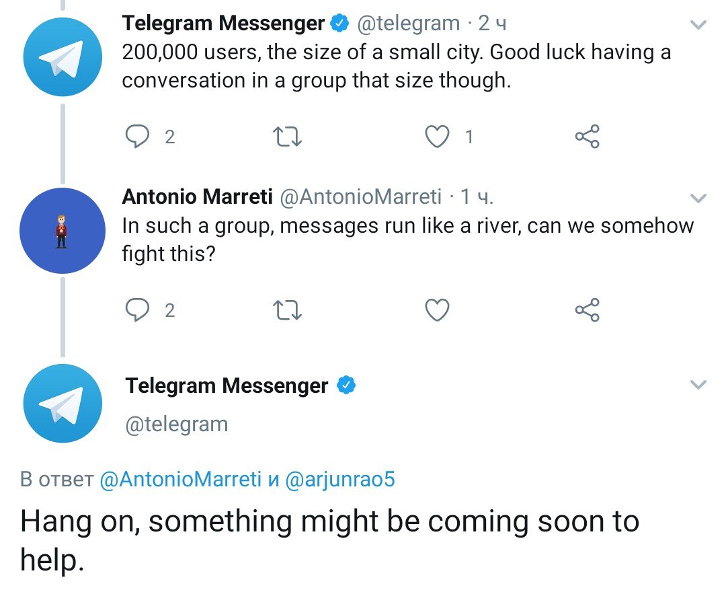Open Telegram avatar on the bottom reply

62,404
